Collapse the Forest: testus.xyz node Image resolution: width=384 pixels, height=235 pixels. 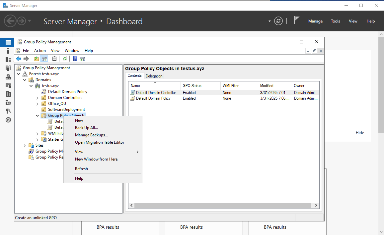(x=19, y=74)
